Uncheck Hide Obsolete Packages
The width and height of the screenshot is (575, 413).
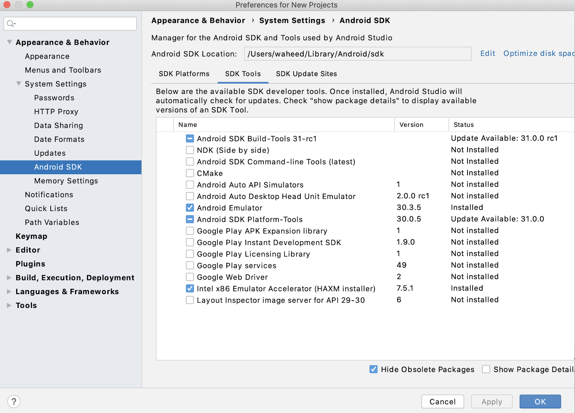[x=373, y=369]
